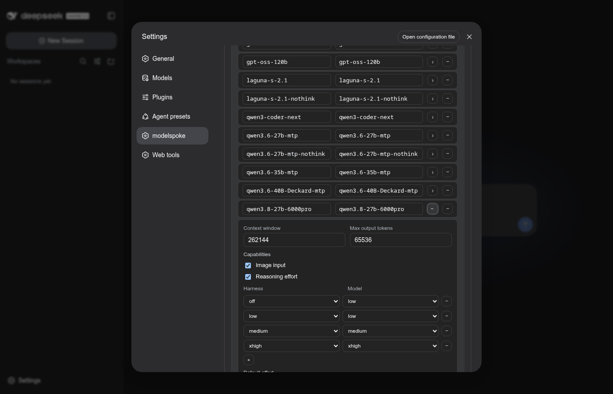613x394 pixels.
Task: Toggle the Image input checkbox
Action: point(248,265)
